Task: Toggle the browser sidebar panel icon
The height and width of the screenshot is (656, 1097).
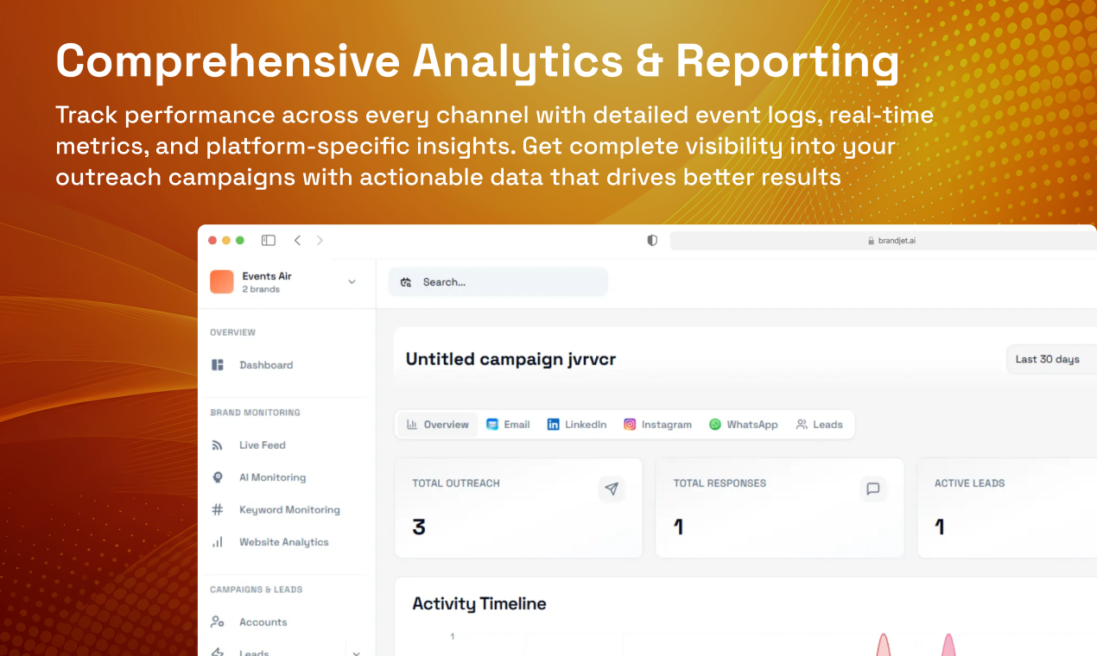Action: click(268, 240)
